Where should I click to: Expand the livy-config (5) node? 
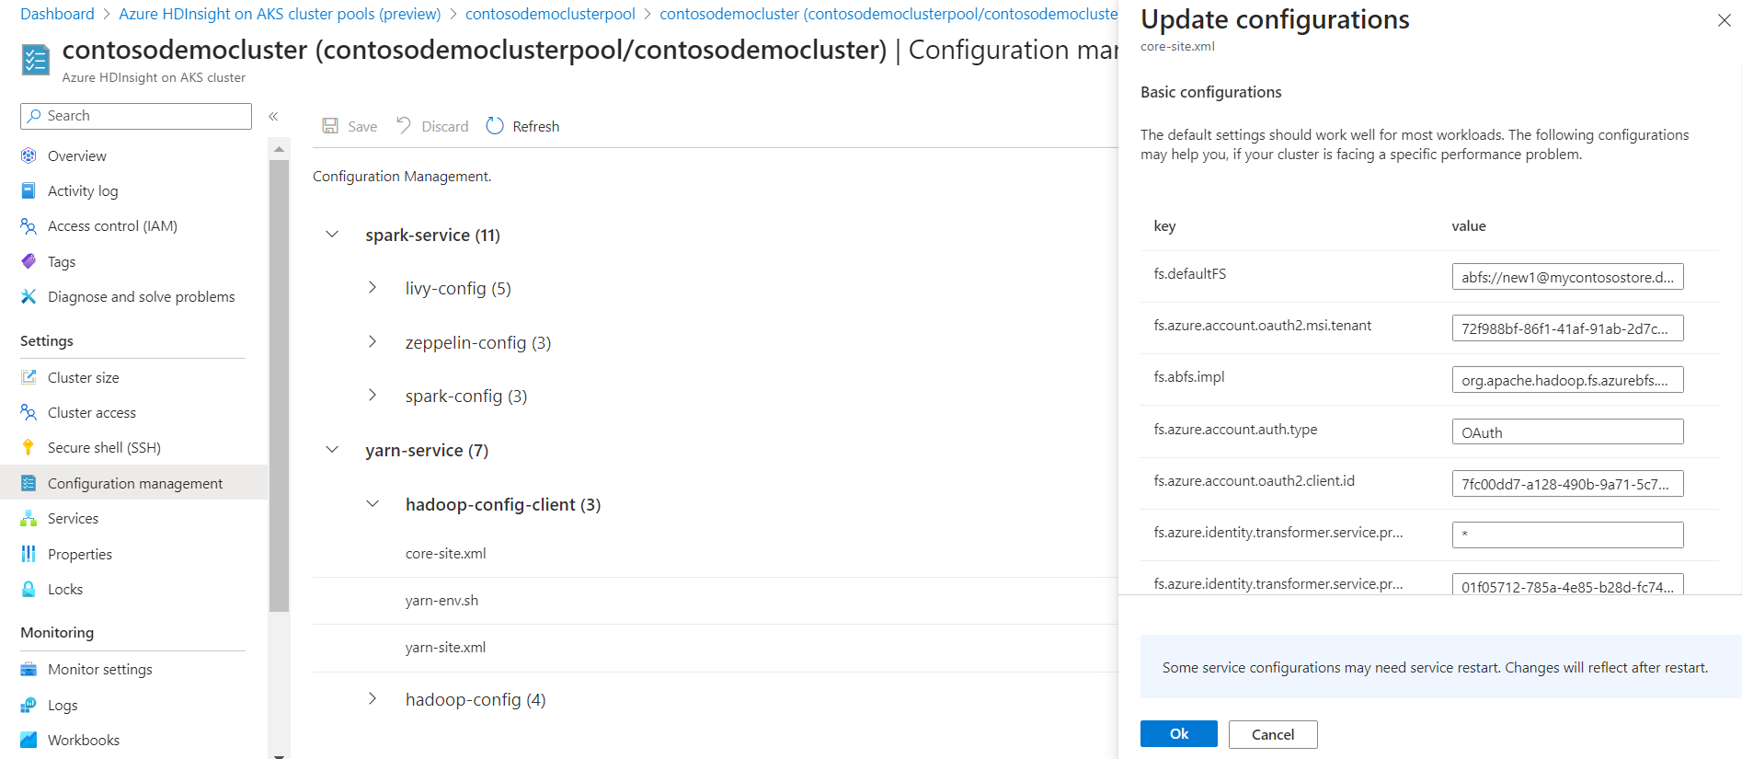pos(372,288)
